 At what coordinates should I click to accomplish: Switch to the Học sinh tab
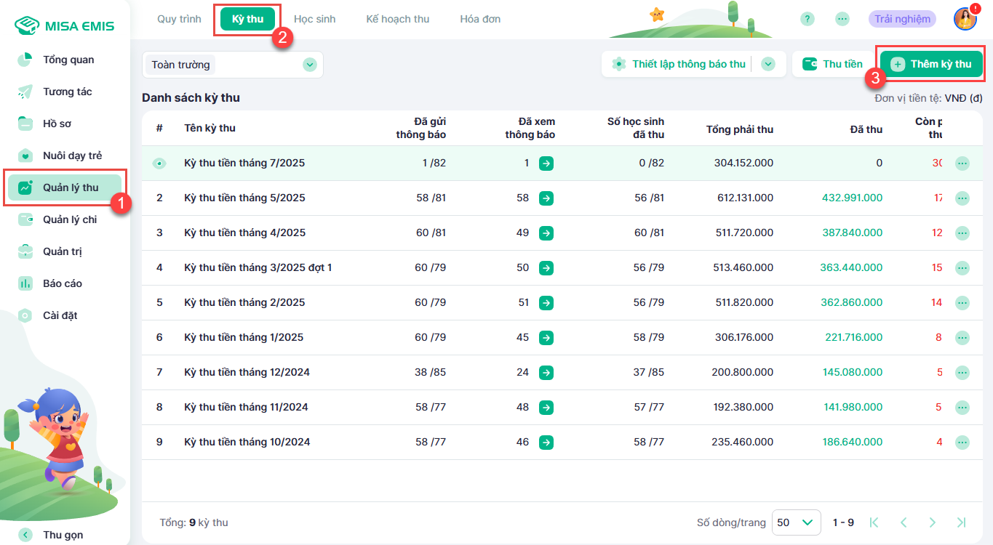coord(314,19)
